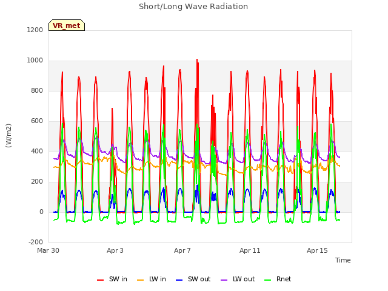This screenshot has width=388, height=291.
Task: Click the Apr 3 x-axis label
Action: (115, 250)
